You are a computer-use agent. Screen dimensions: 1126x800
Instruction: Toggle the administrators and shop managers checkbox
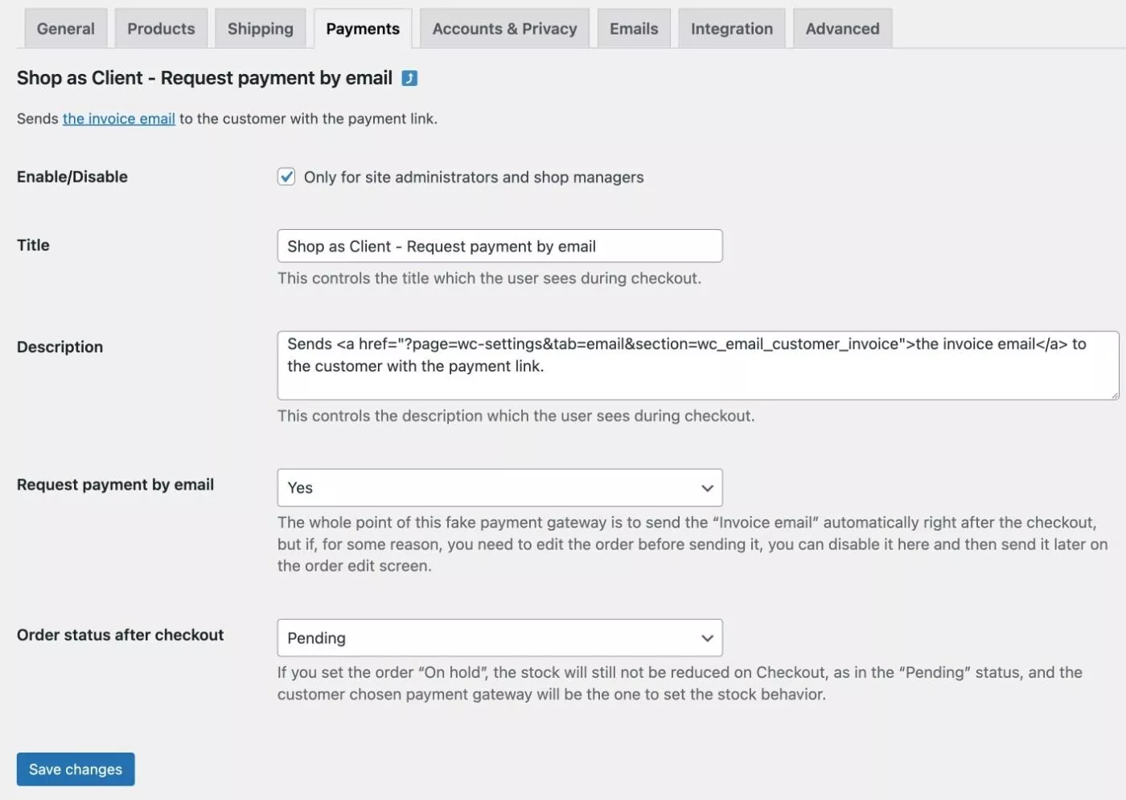click(286, 177)
